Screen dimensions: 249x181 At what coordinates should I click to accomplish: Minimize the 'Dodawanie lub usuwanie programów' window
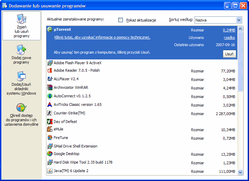tap(228, 6)
